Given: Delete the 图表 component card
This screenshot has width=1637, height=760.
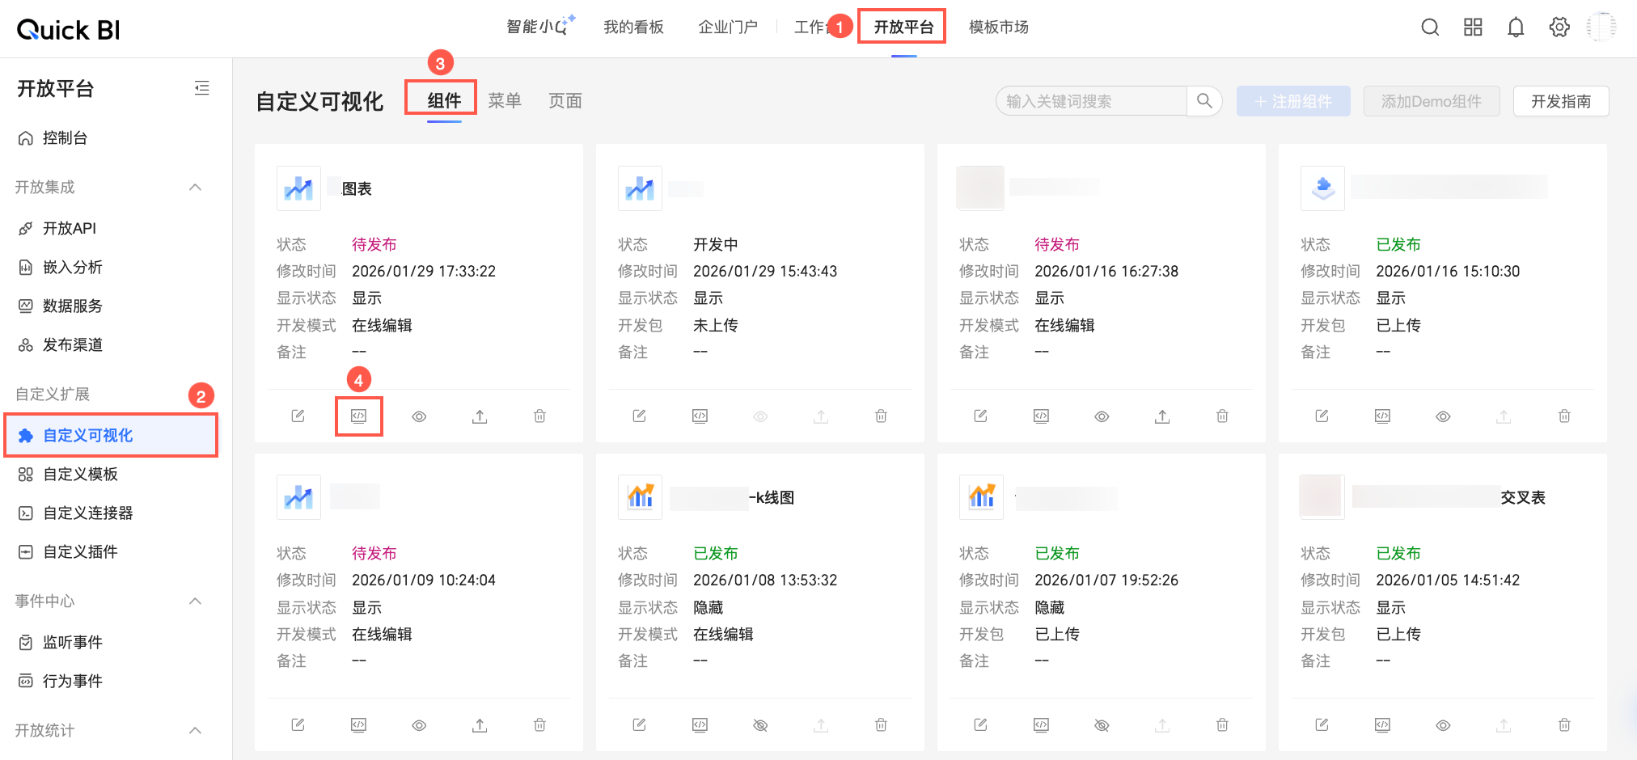Looking at the screenshot, I should (x=539, y=416).
